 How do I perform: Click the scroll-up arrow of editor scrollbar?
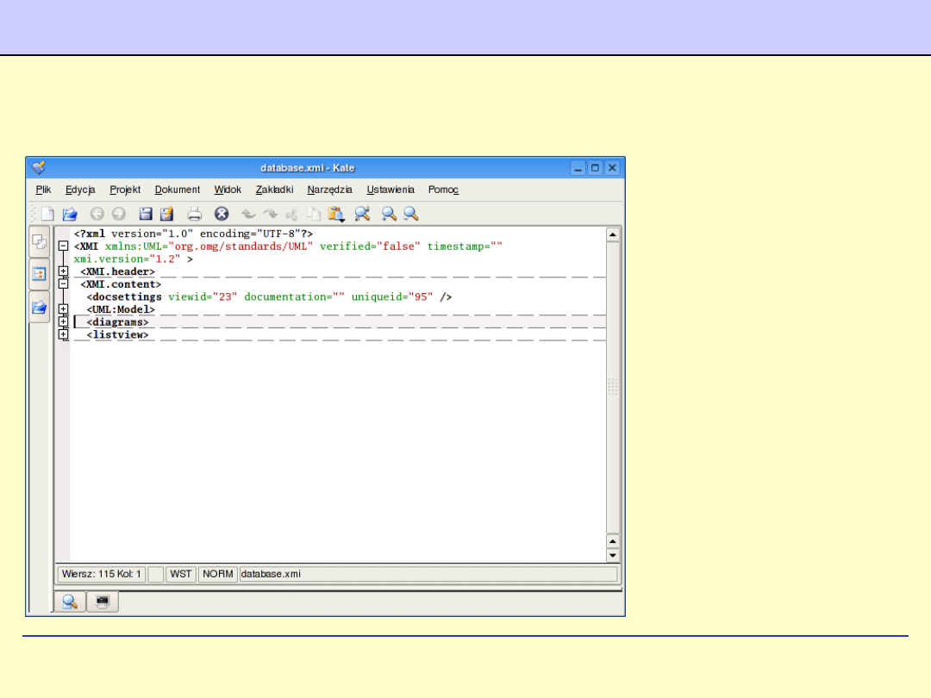coord(613,234)
